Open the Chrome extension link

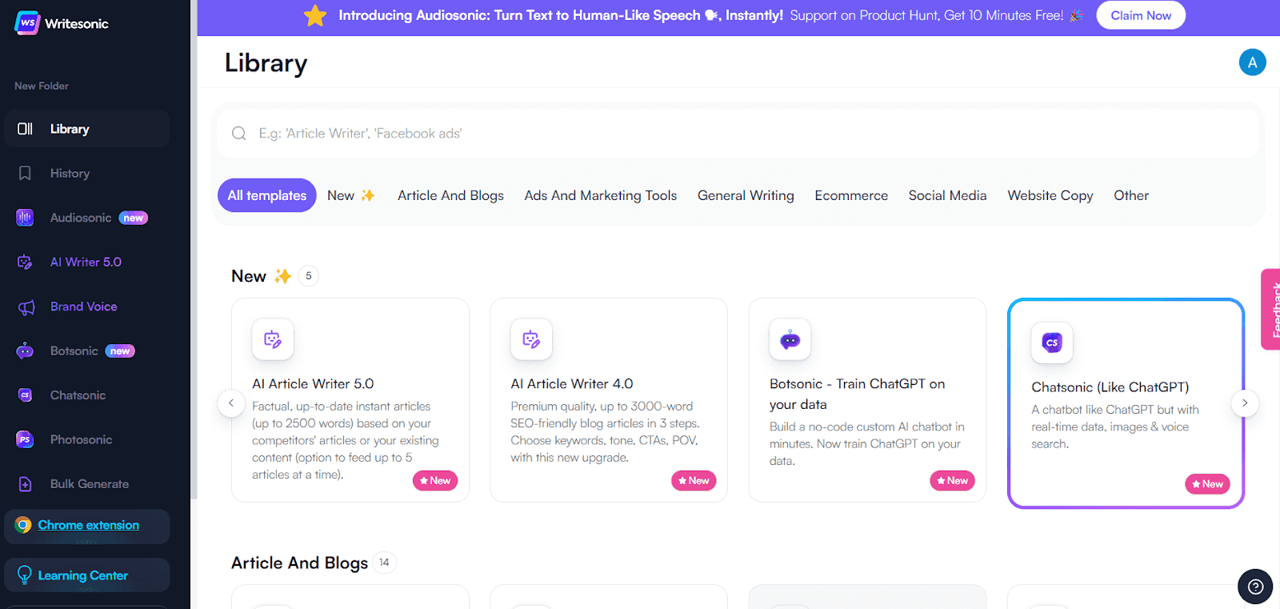(x=88, y=526)
